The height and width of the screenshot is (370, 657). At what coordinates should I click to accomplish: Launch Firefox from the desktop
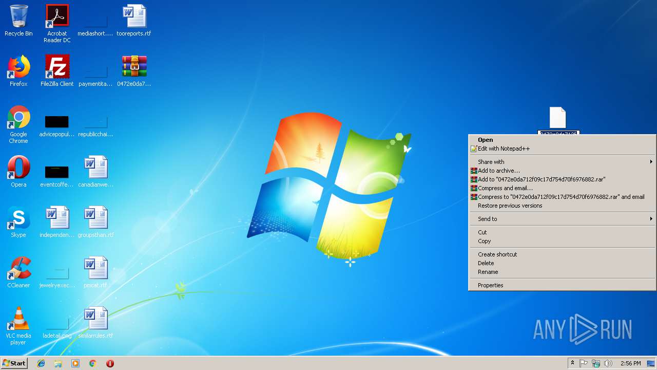(18, 71)
